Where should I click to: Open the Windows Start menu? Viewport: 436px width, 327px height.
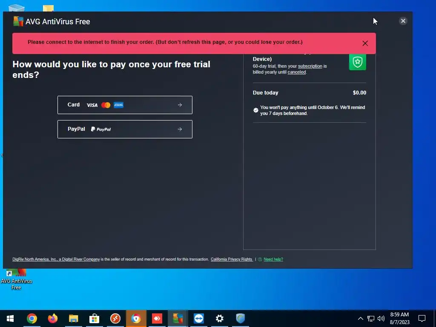click(x=10, y=318)
